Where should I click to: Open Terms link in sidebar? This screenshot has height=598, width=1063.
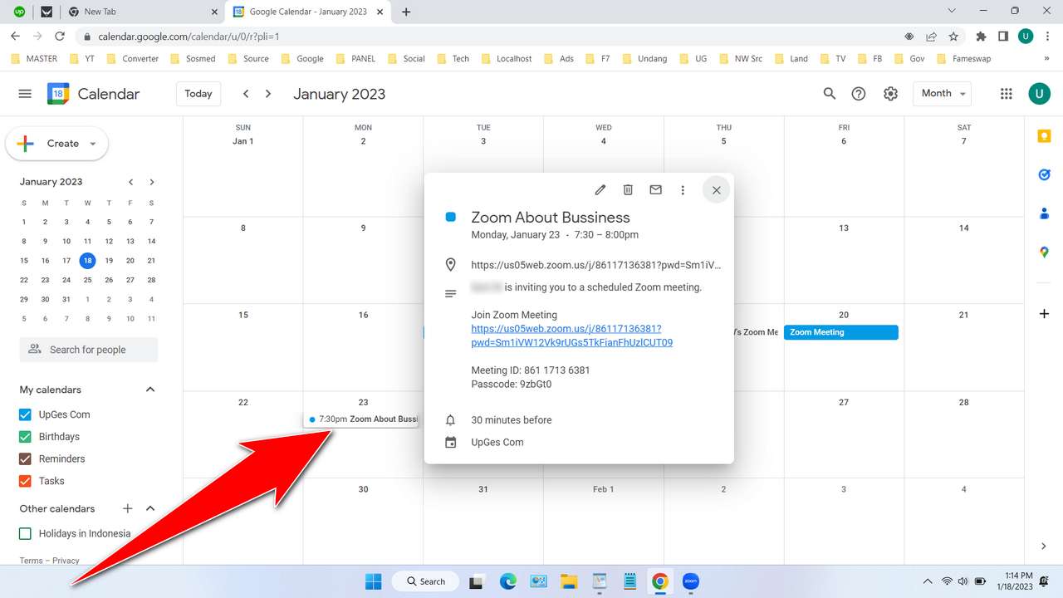coord(31,561)
